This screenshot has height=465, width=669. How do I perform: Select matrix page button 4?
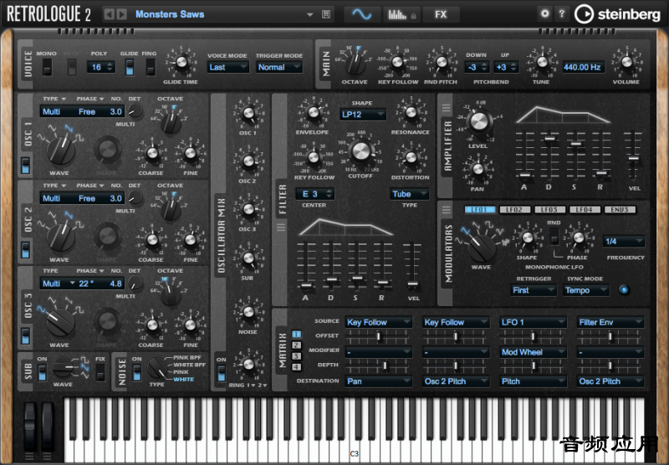click(296, 366)
